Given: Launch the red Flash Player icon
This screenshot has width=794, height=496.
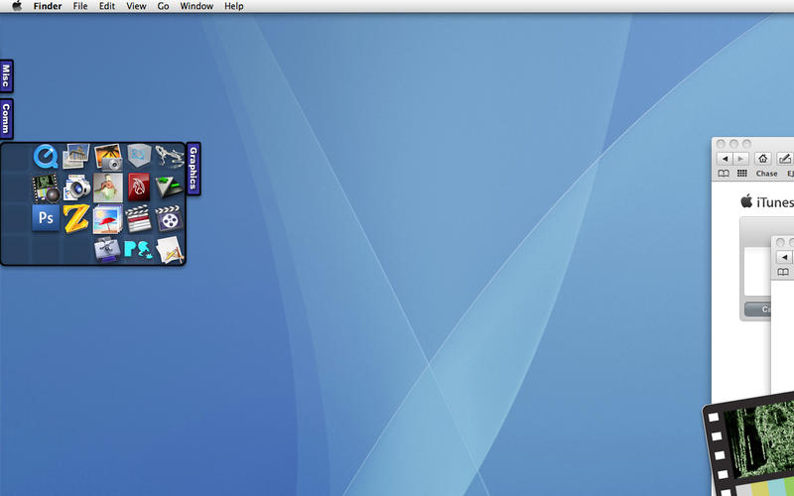Looking at the screenshot, I should click(139, 186).
